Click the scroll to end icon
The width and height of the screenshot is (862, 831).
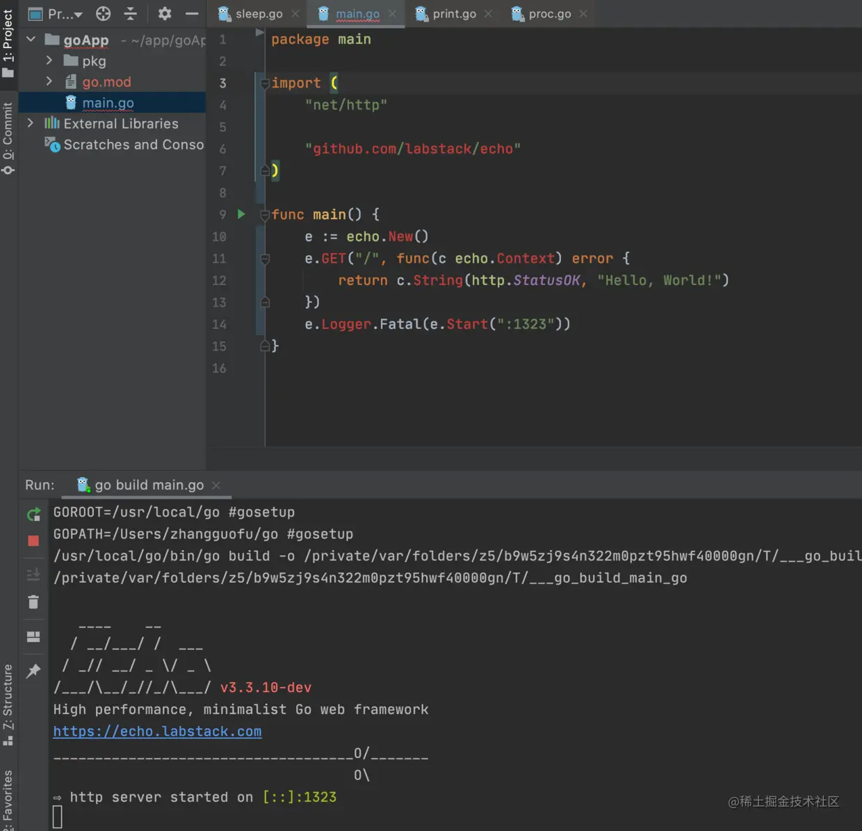click(33, 574)
